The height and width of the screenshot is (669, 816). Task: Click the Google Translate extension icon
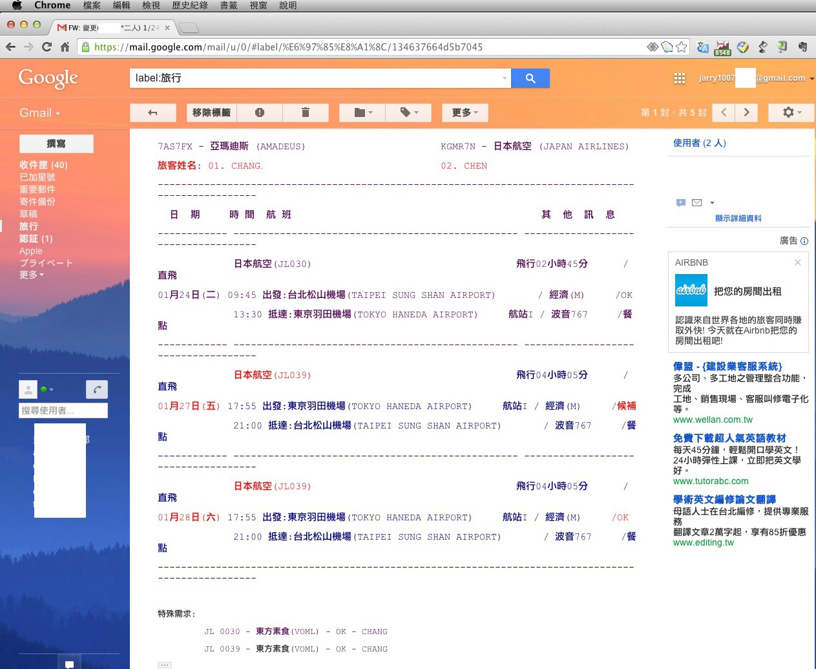703,47
